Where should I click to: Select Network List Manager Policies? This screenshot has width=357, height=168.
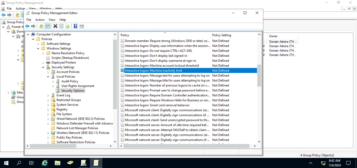(x=77, y=128)
